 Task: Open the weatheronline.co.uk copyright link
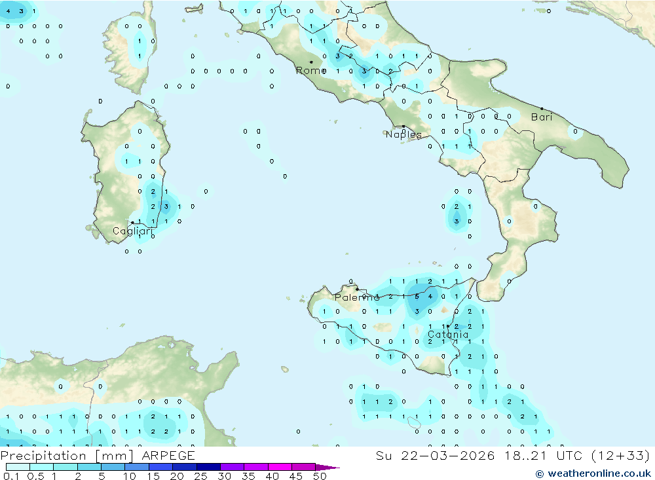click(593, 473)
